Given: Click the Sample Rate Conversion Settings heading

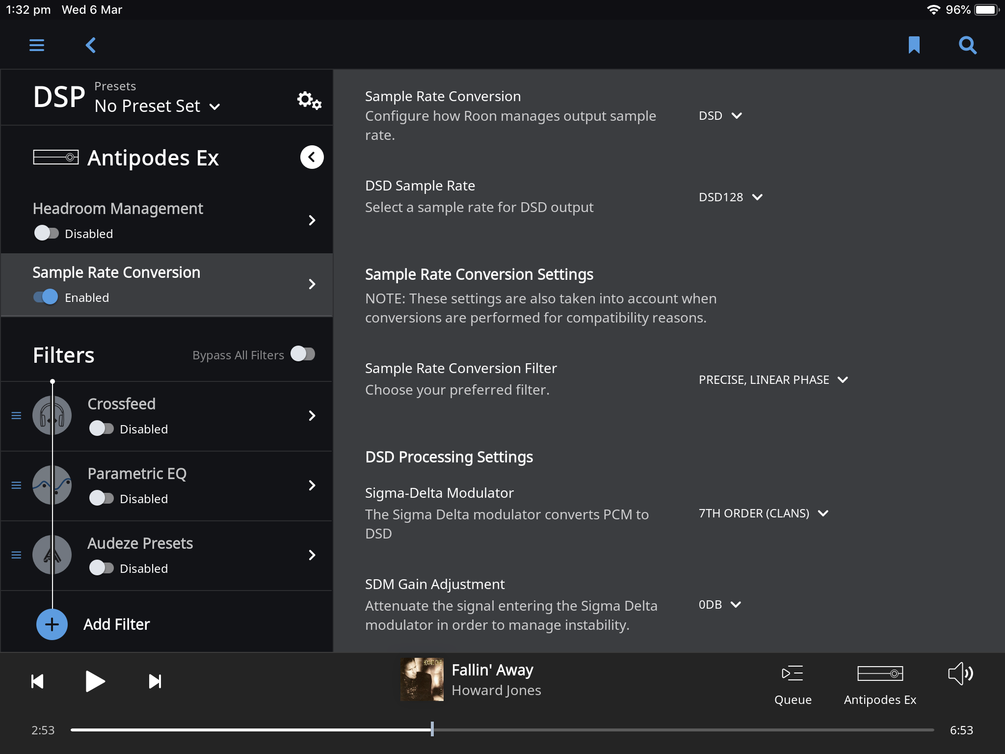Looking at the screenshot, I should click(479, 274).
